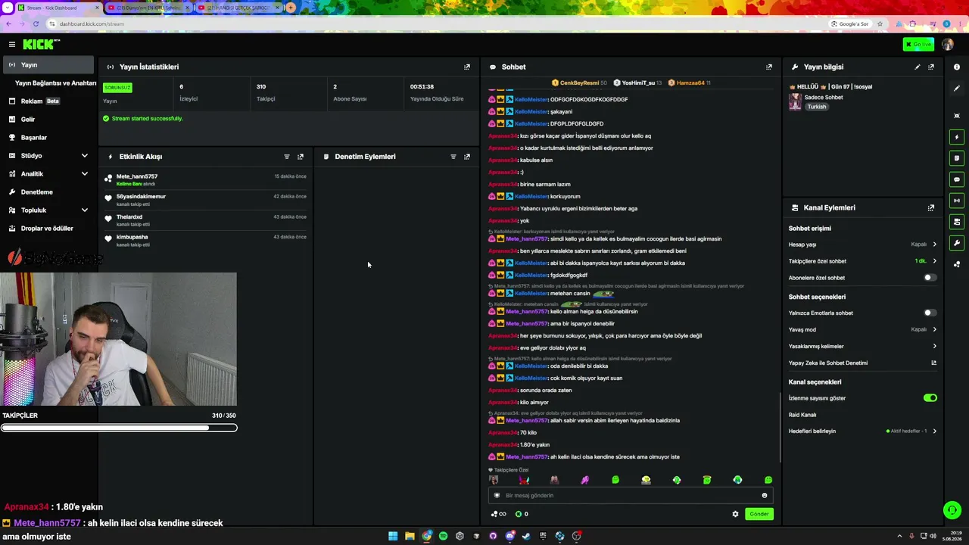Open Yavaş mod setting chevron
Screen dimensions: 969x545
coord(934,330)
